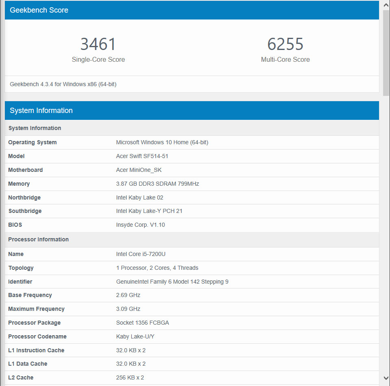
Task: Click the Southbridge label
Action: (25, 211)
